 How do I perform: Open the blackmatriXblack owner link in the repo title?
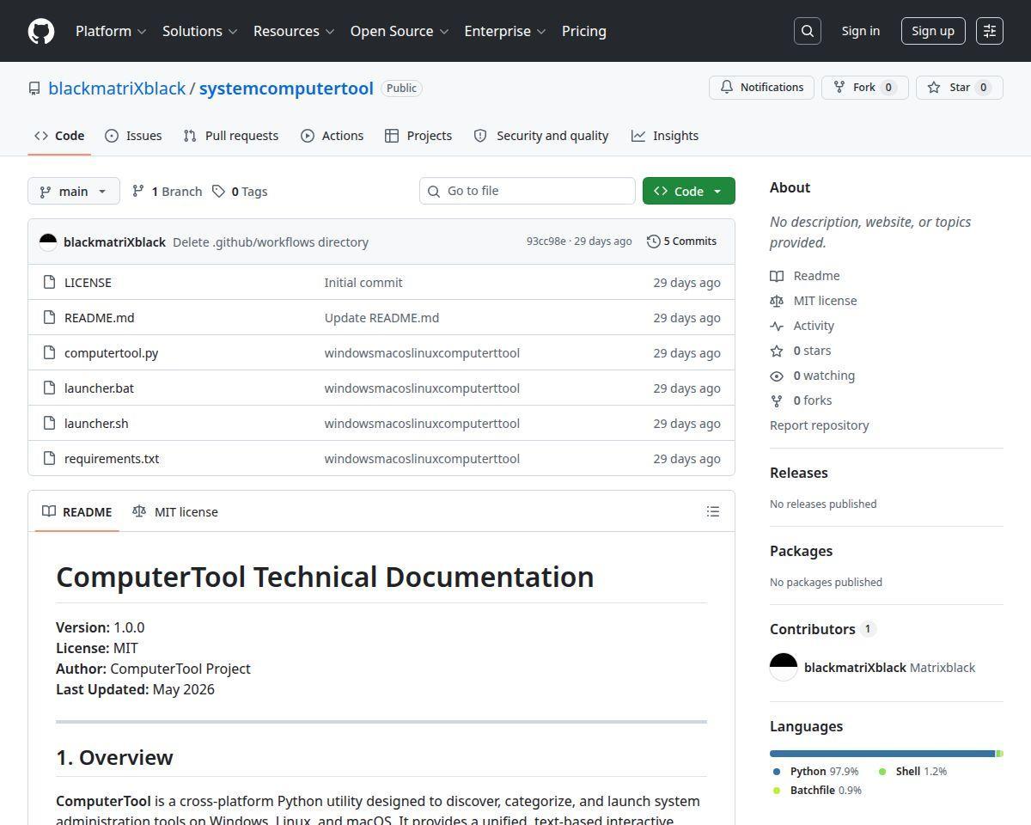coord(117,89)
